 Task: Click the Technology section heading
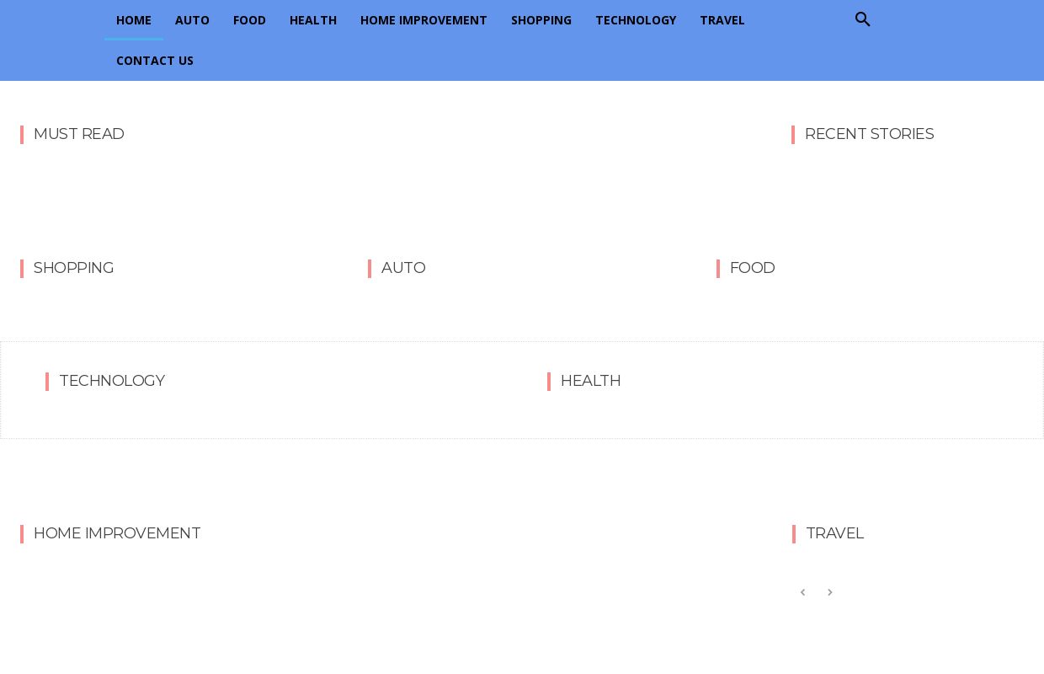112,381
